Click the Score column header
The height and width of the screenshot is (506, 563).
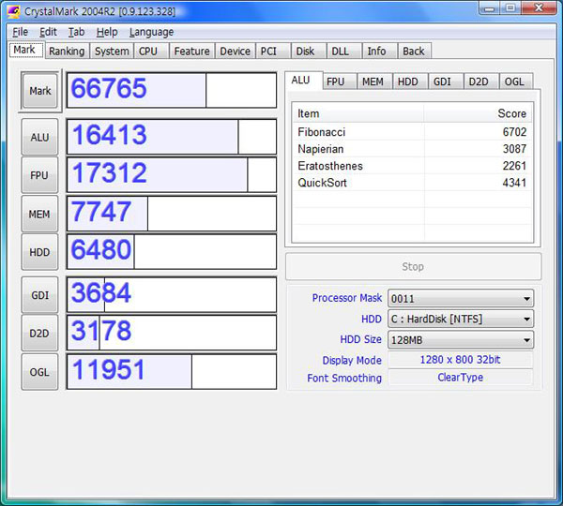479,113
